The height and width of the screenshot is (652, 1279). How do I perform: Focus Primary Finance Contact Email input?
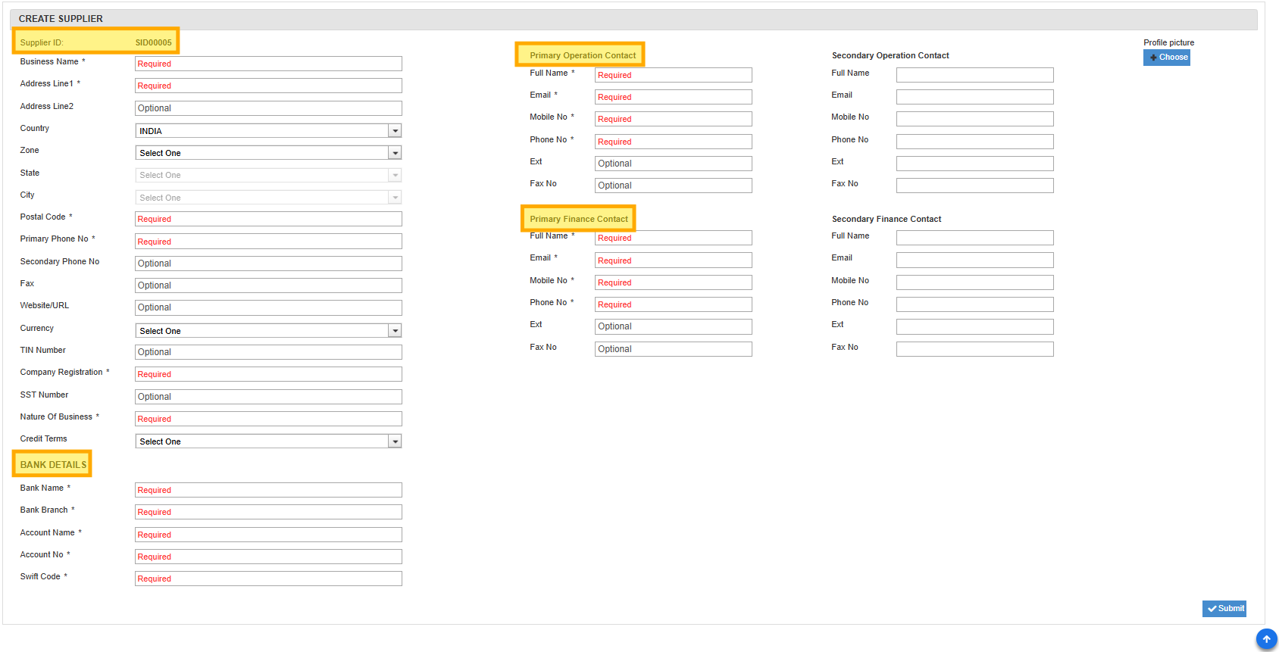[674, 260]
